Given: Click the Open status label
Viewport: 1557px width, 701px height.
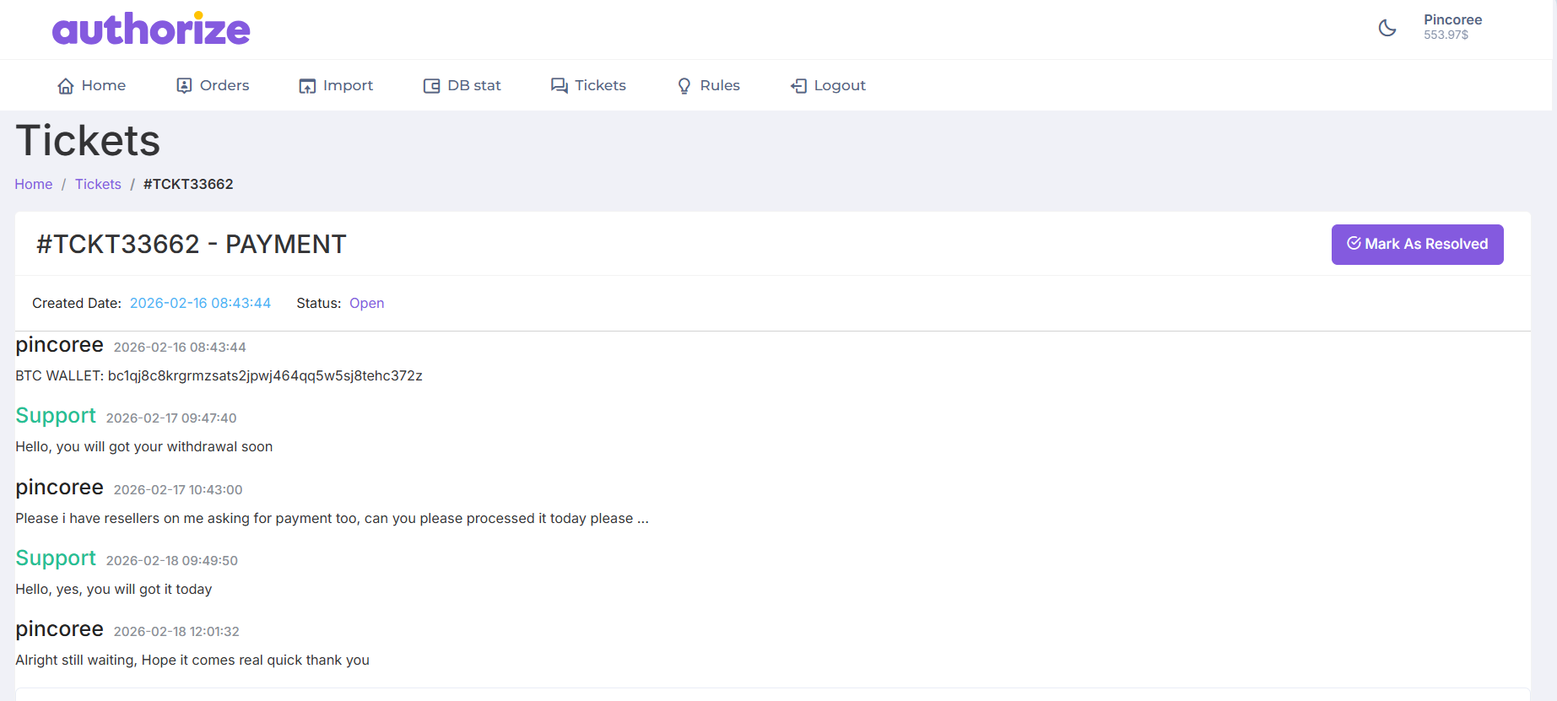Looking at the screenshot, I should coord(366,303).
